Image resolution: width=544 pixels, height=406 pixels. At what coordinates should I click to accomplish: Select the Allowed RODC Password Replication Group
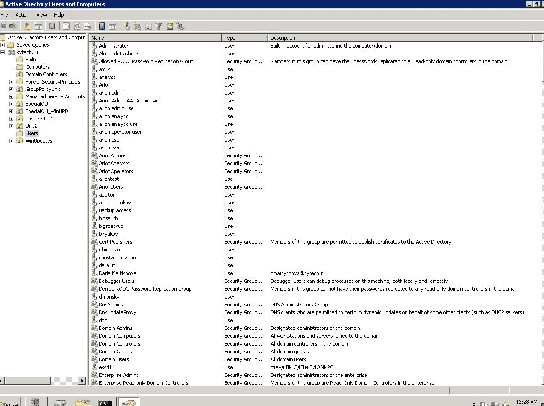(146, 61)
